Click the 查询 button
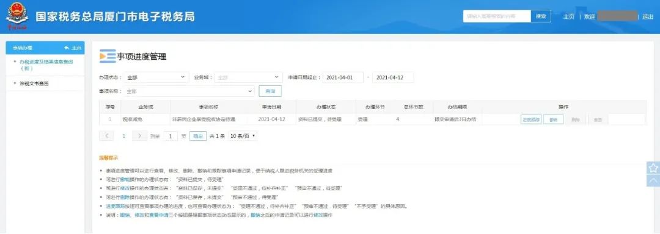Screen dimensions: 660x234 click(x=270, y=91)
